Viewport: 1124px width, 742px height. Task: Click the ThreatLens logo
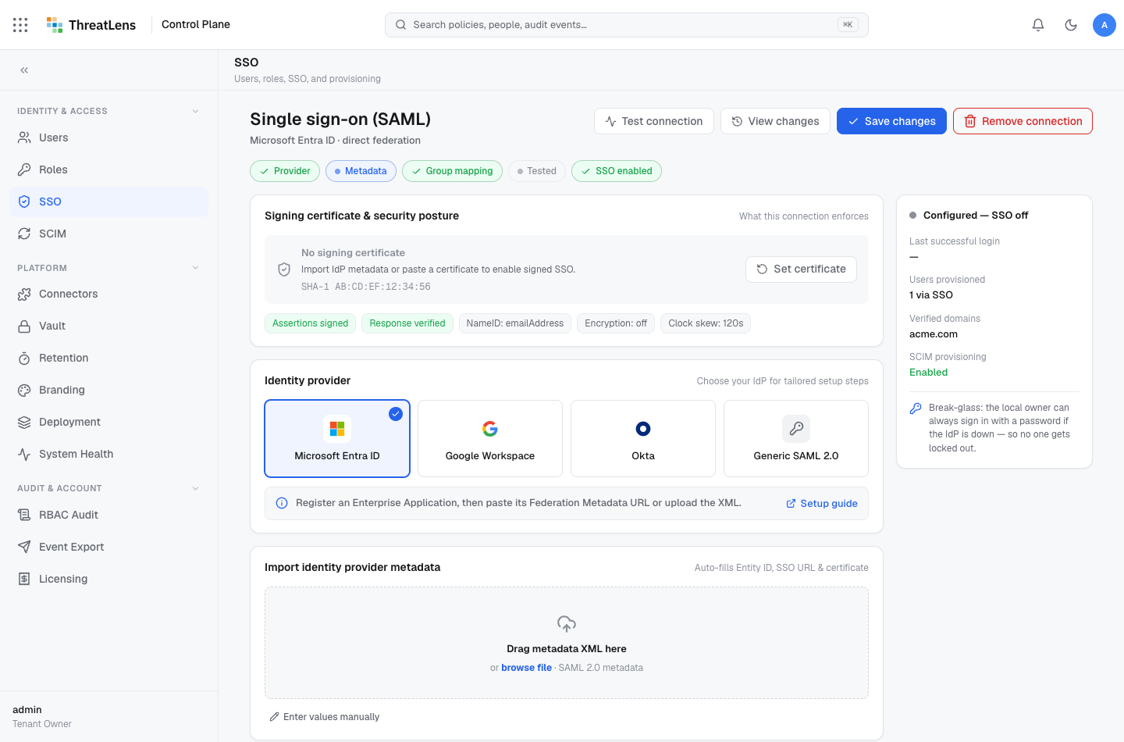tap(91, 25)
